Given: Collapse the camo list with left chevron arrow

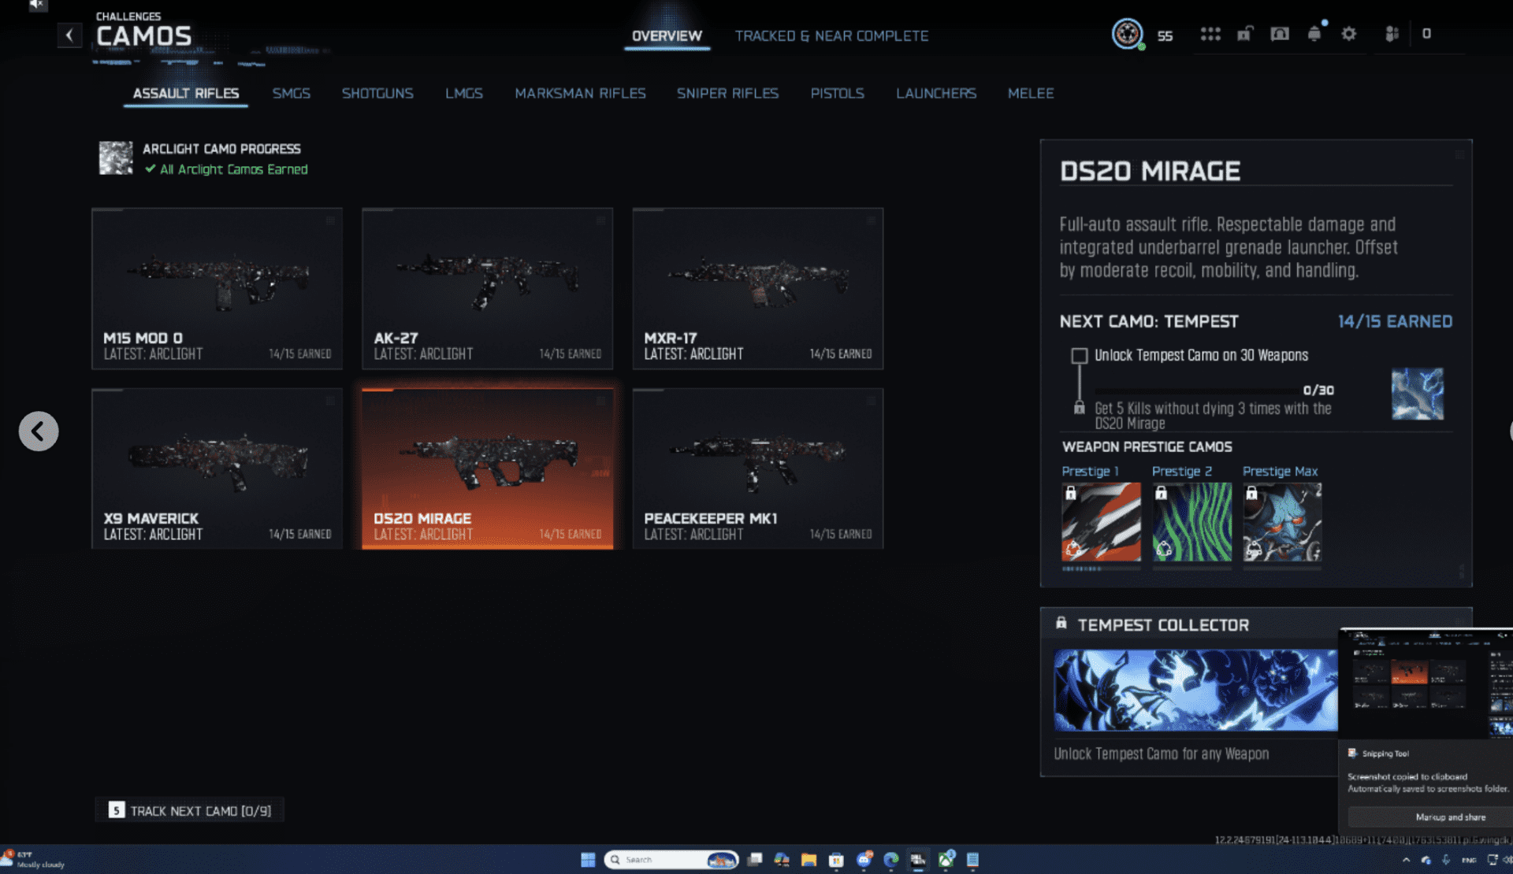Looking at the screenshot, I should 38,431.
